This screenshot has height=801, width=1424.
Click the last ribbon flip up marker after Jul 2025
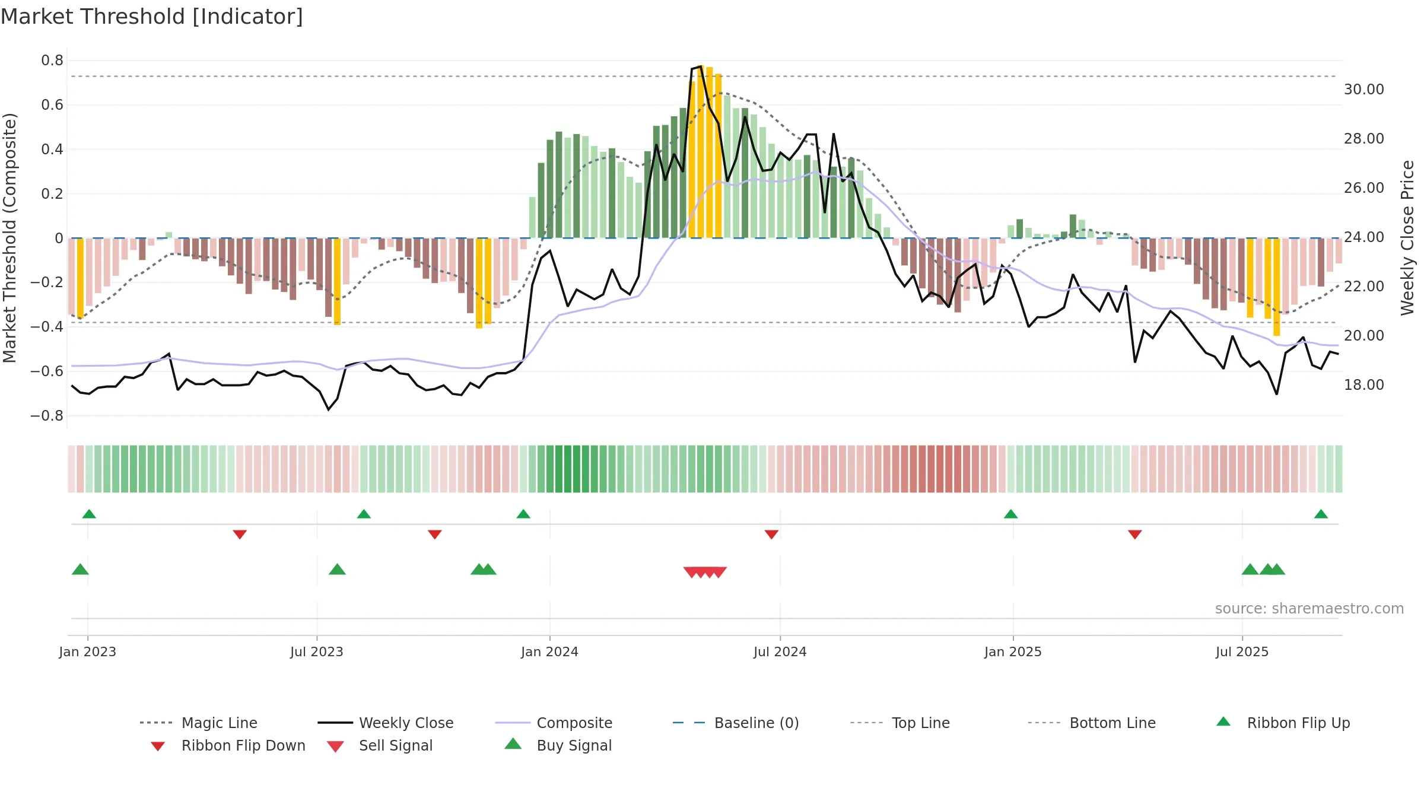click(1321, 514)
